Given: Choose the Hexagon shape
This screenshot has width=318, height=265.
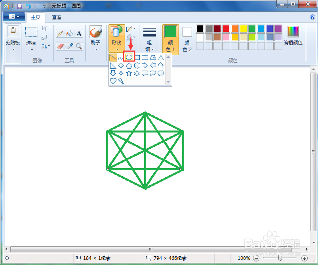Looking at the screenshot, I should (137, 65).
